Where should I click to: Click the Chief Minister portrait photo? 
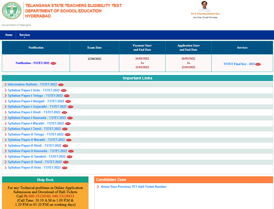[x=205, y=6]
